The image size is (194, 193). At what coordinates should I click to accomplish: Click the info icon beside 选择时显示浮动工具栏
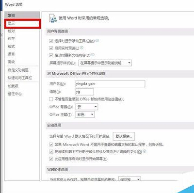[97, 41]
